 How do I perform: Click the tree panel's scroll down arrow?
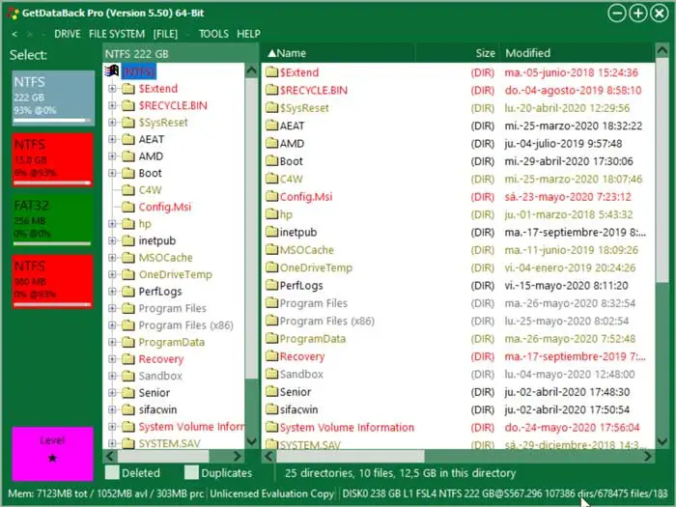click(x=251, y=441)
